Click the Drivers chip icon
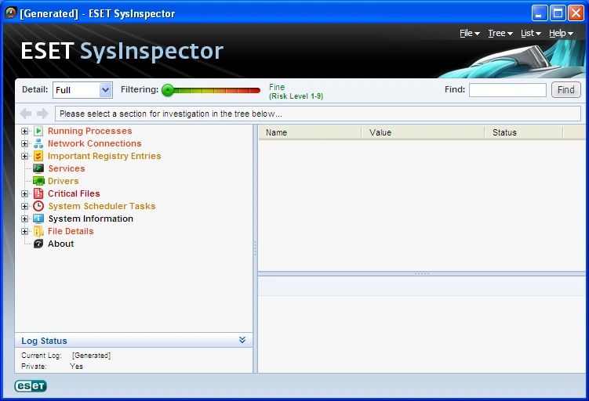This screenshot has width=589, height=401. [x=38, y=181]
